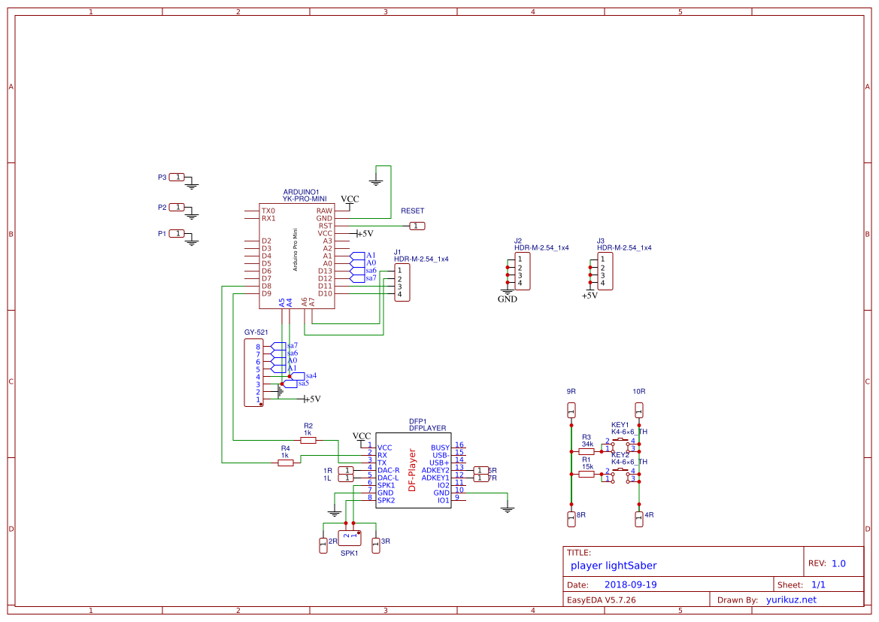The image size is (879, 622).
Task: Select resistor R2 labeled 1k
Action: [308, 441]
